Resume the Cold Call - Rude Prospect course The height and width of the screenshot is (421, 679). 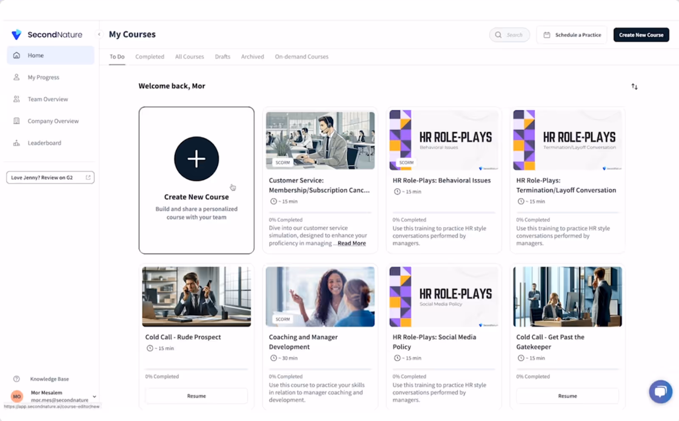click(x=196, y=396)
